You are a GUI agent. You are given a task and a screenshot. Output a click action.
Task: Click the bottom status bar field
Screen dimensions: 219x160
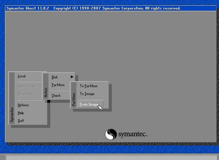111,158
